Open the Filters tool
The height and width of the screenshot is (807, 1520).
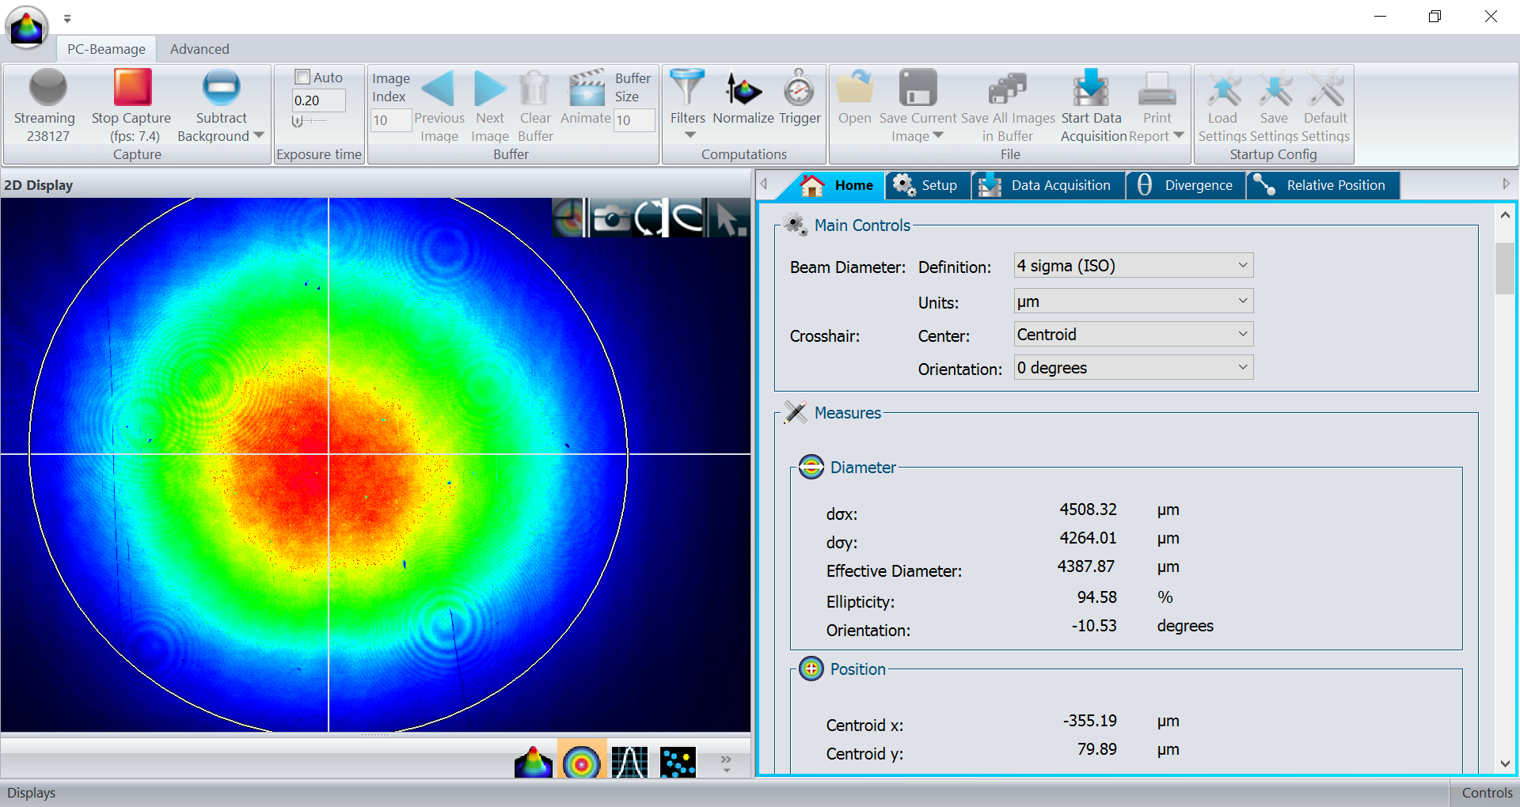[687, 89]
